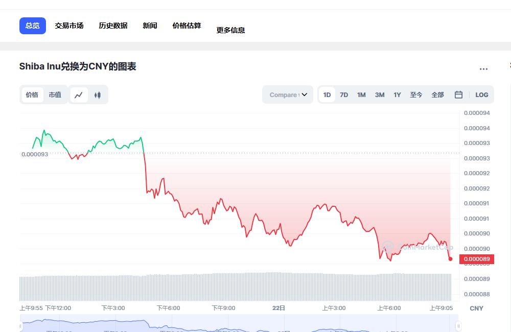The image size is (511, 332).
Task: Click the 上午3:00 axis time label
Action: coord(334,308)
